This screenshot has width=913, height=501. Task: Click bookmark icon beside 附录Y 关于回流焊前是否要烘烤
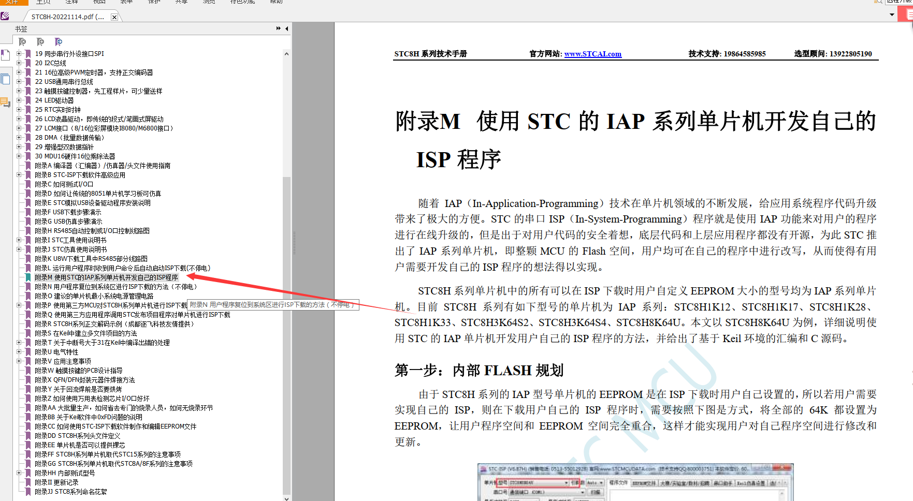click(x=28, y=389)
